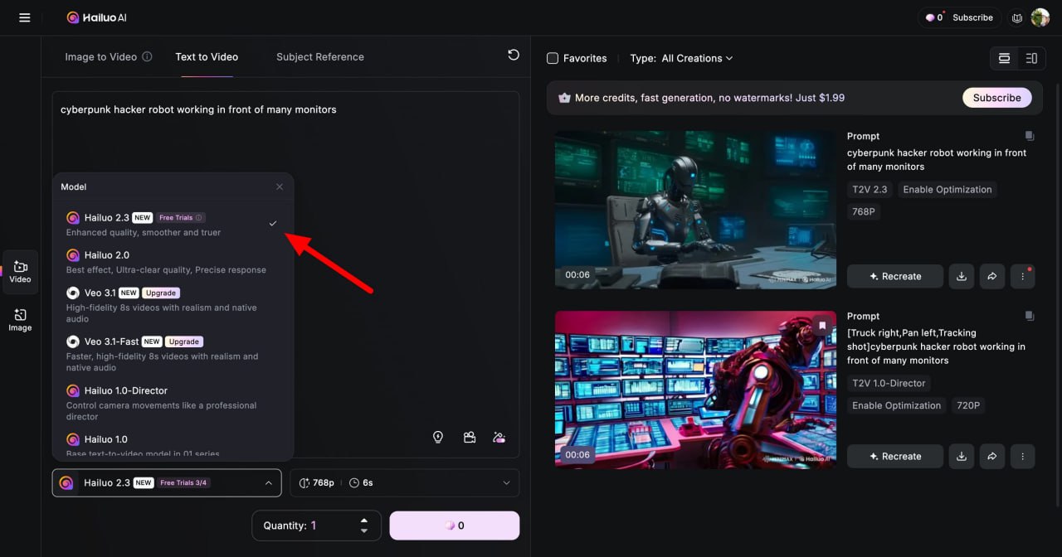Download the first cyberpunk robot video
Viewport: 1062px width, 557px height.
(961, 276)
